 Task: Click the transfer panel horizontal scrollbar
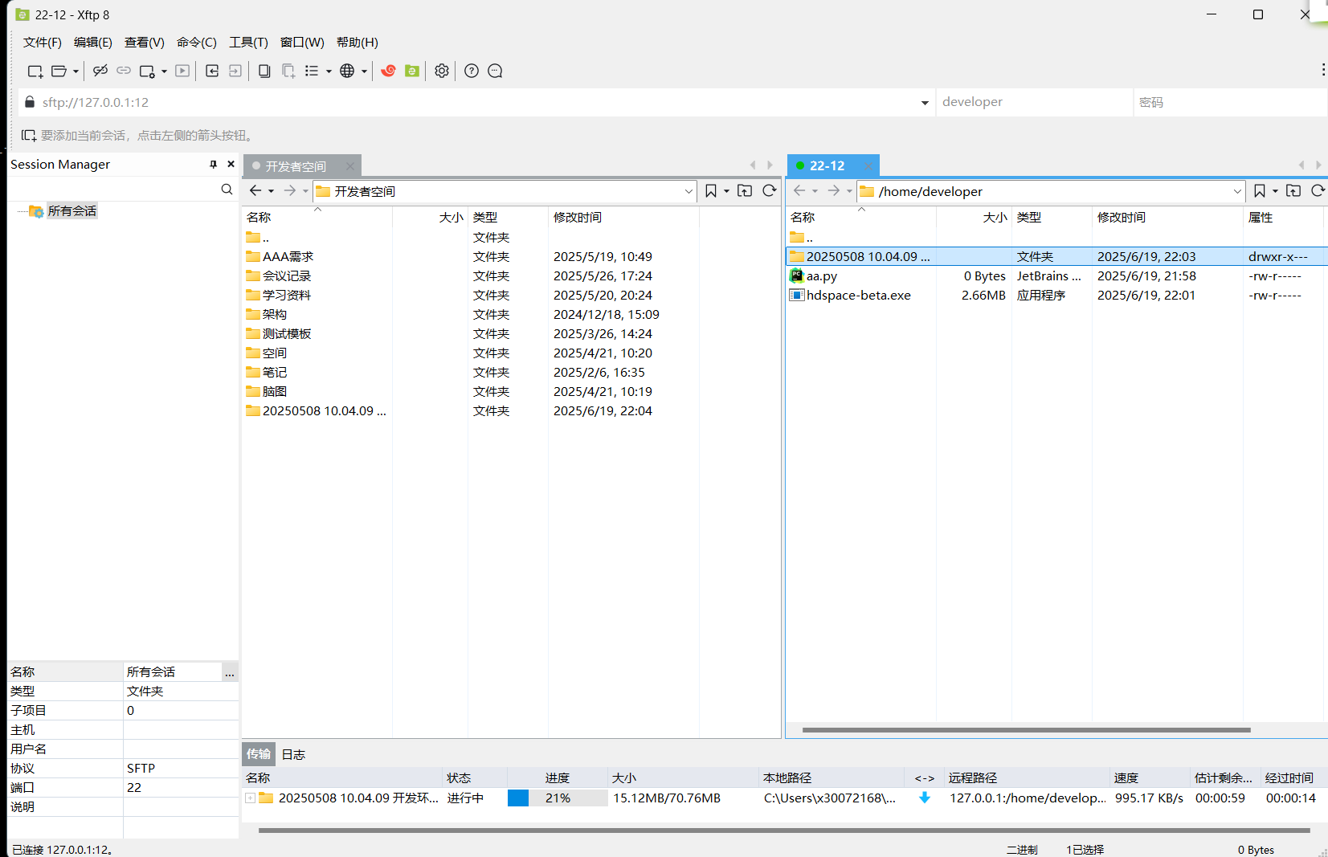point(784,830)
